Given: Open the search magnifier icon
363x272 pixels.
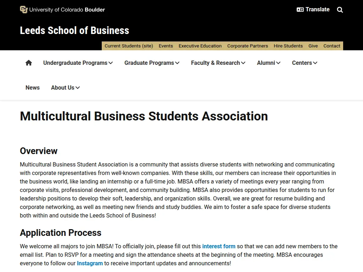Looking at the screenshot, I should pos(340,10).
